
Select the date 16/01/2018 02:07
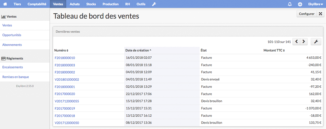(139, 58)
